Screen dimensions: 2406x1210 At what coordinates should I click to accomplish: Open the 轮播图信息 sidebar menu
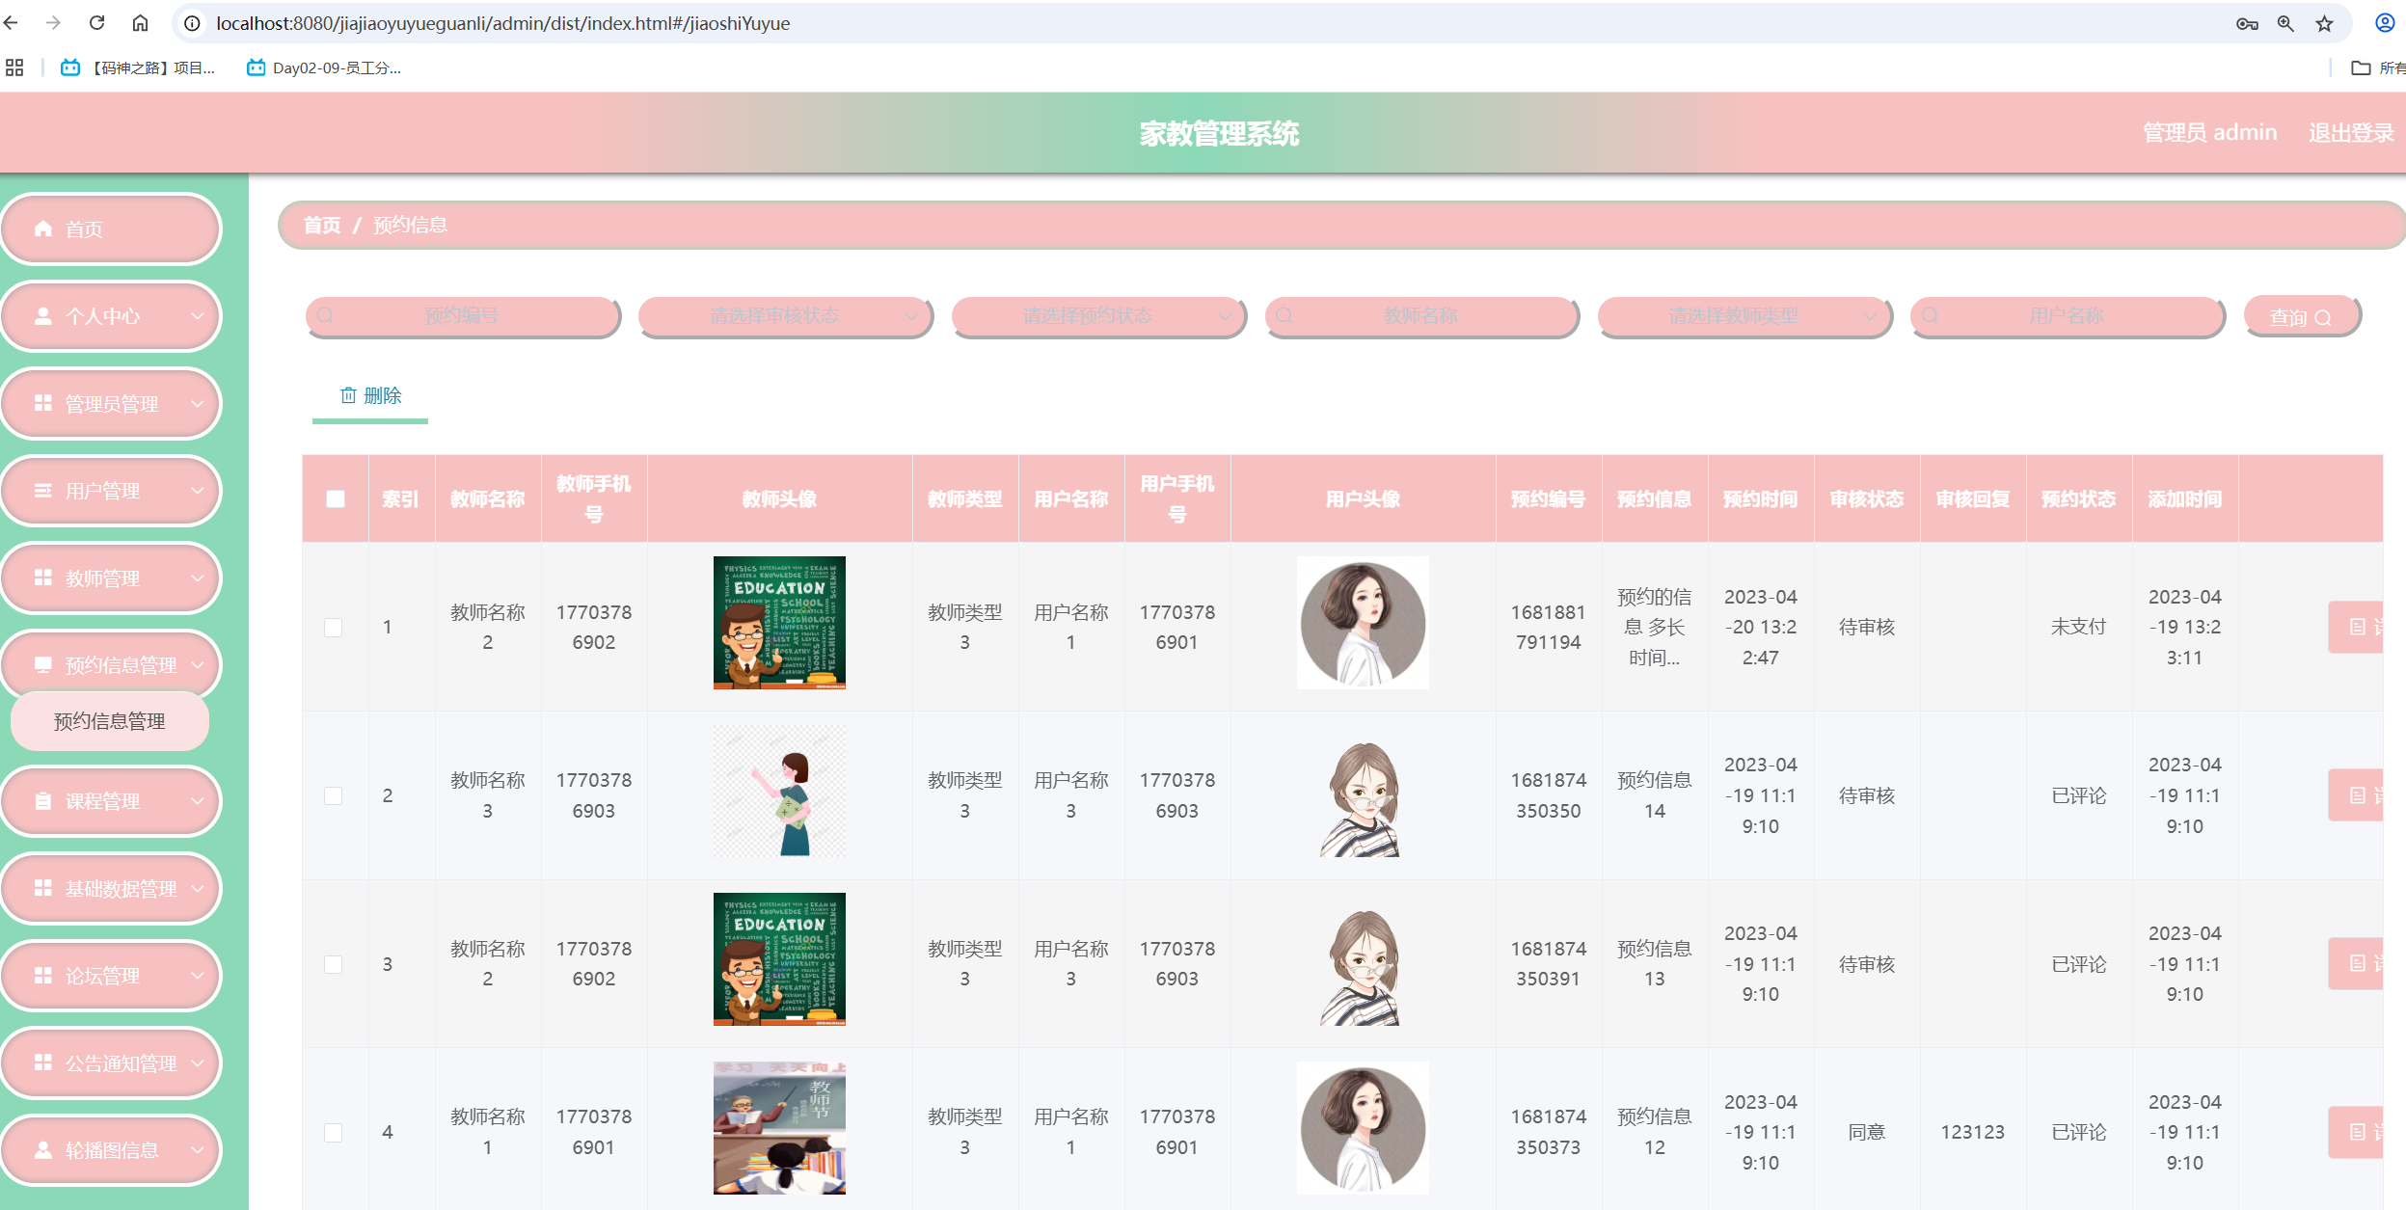[x=111, y=1150]
